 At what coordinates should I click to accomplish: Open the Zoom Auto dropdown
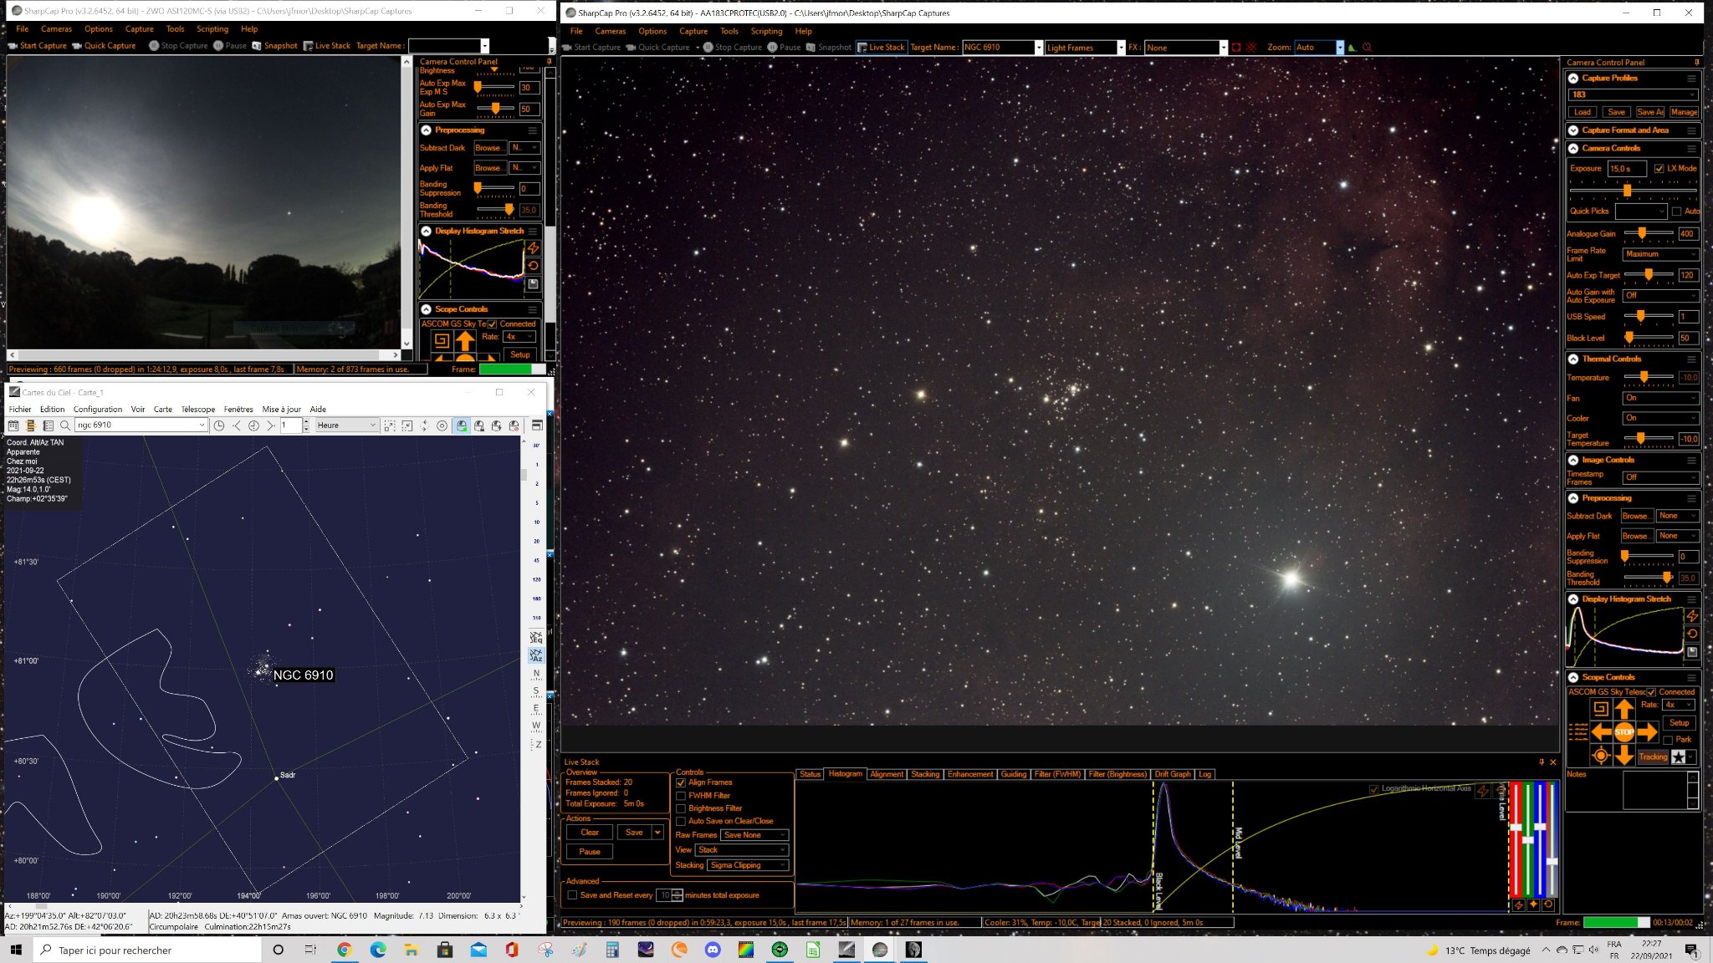[1319, 48]
